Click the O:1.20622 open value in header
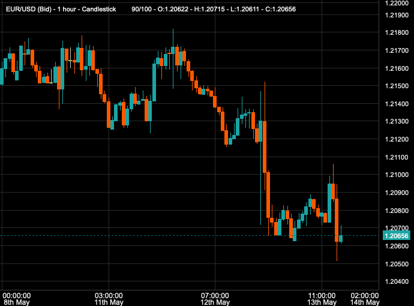Viewport: 414px width, 306px height. coord(173,9)
